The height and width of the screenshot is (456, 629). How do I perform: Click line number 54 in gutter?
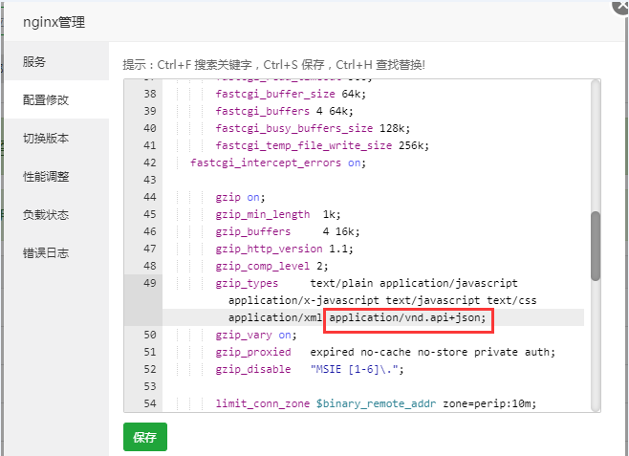click(x=149, y=403)
